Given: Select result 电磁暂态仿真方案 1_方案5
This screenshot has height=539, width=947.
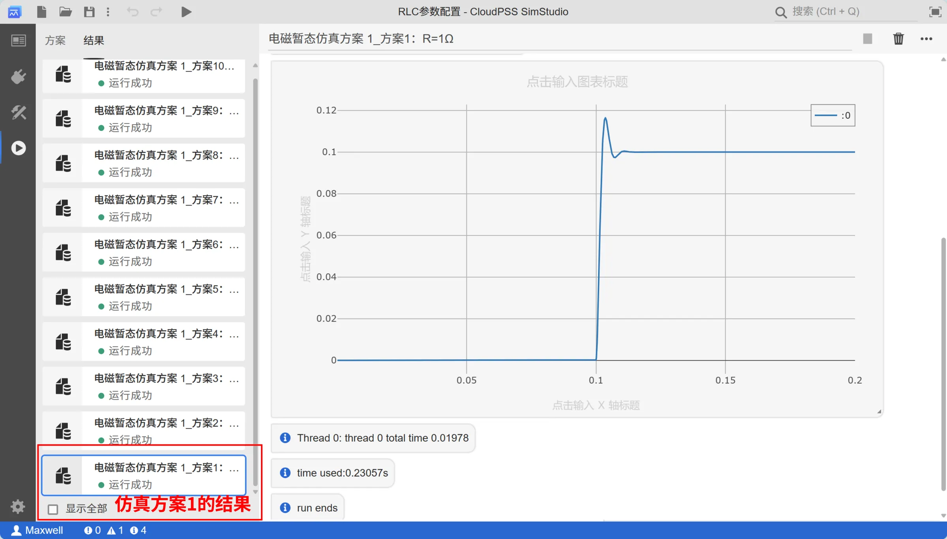Looking at the screenshot, I should [x=144, y=297].
